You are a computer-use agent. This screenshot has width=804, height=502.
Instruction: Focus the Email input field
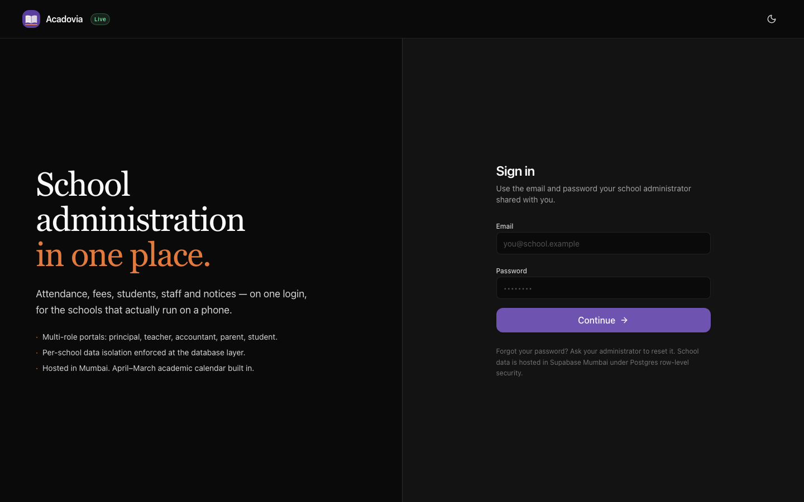point(603,243)
